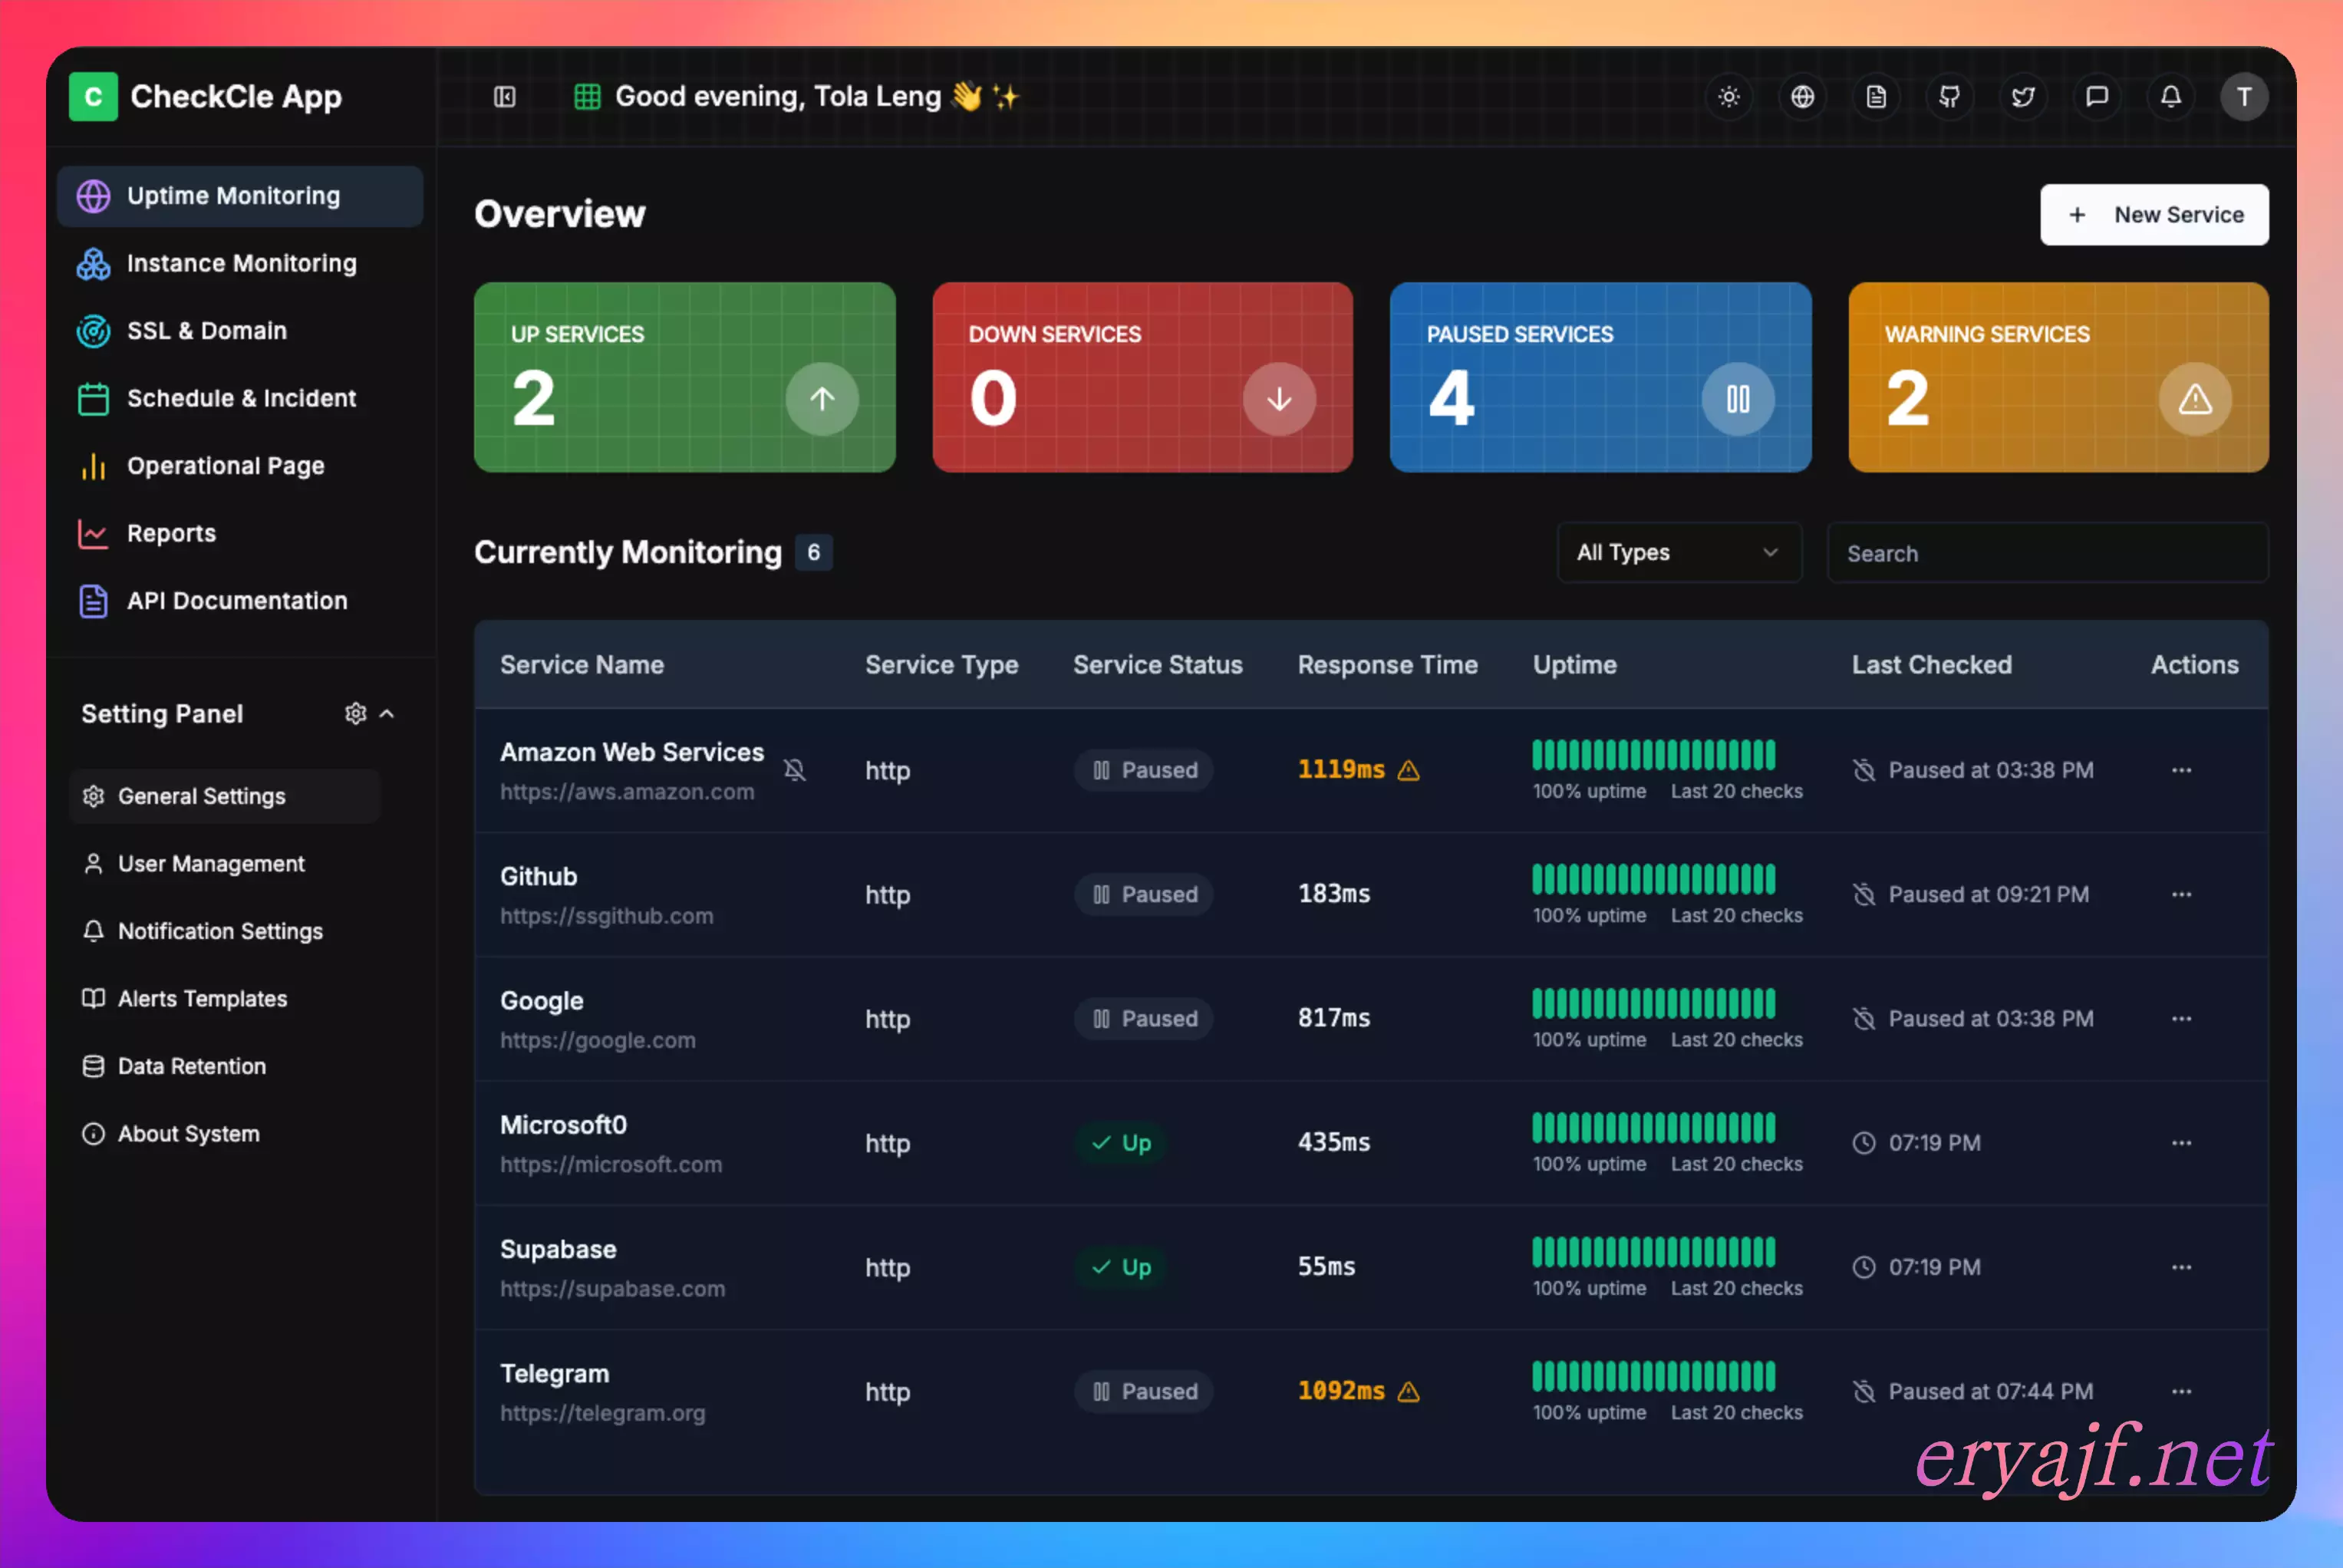Screen dimensions: 2343x1568
Task: Click Up status badge for Microsoft0
Action: point(1121,1143)
